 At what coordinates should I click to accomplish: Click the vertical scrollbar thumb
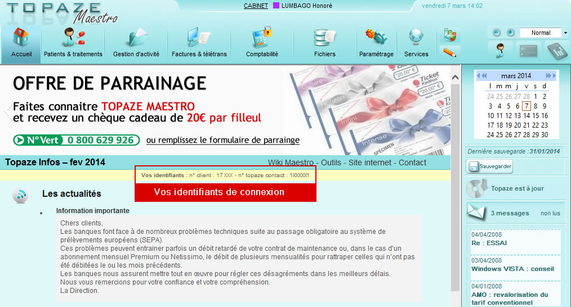pos(455,187)
